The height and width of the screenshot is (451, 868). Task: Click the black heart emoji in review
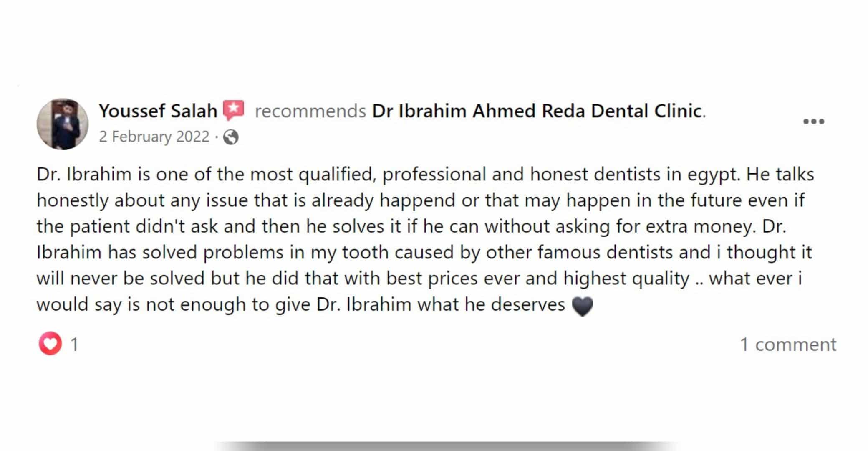point(582,306)
